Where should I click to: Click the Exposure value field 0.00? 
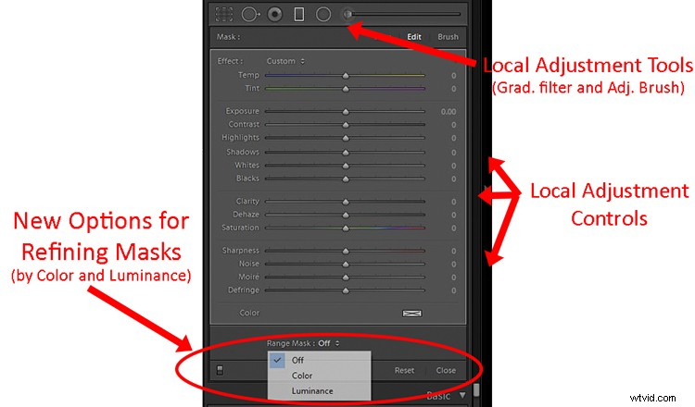pos(449,112)
